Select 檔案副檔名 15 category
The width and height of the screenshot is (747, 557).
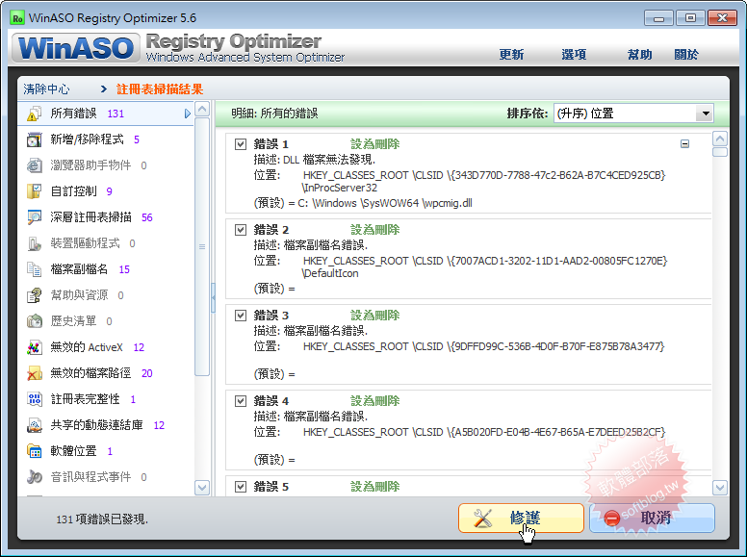click(106, 269)
